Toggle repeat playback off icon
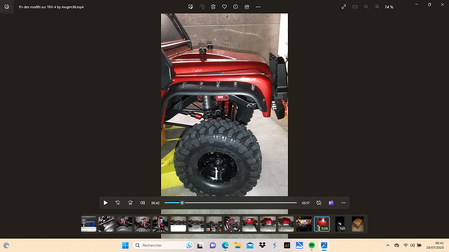Viewport: 449px width, 252px height. point(319,203)
